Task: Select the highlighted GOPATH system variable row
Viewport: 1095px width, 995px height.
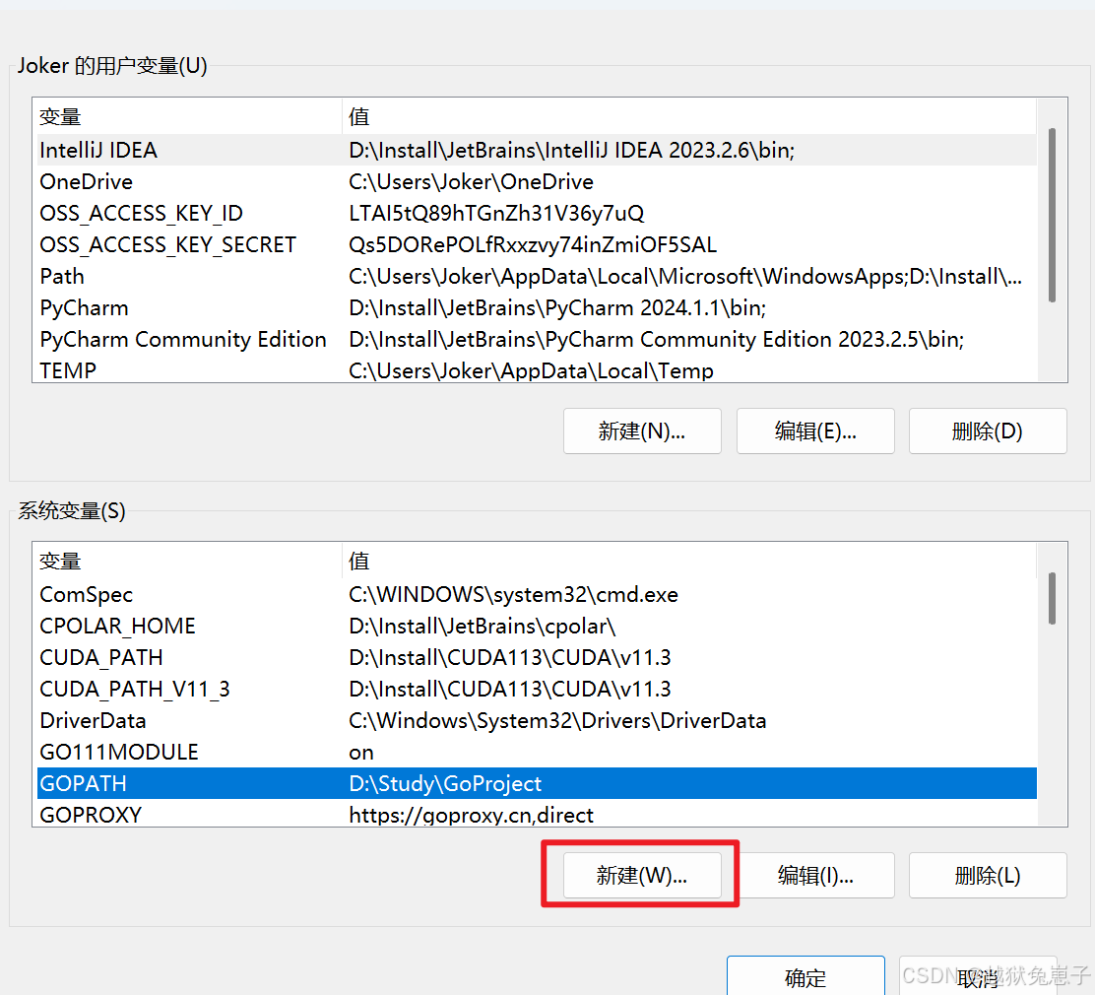Action: [537, 783]
